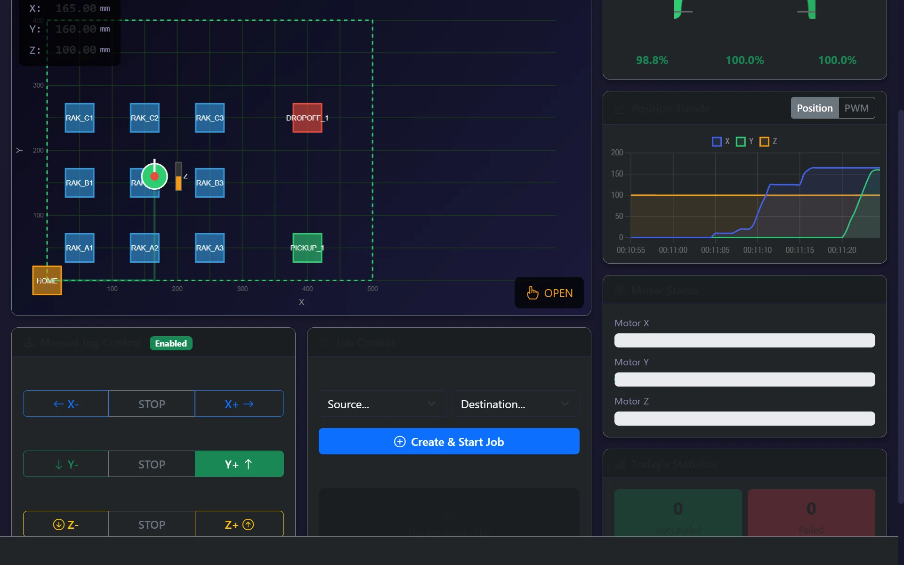Raise the Z axis with Z+

(x=239, y=524)
